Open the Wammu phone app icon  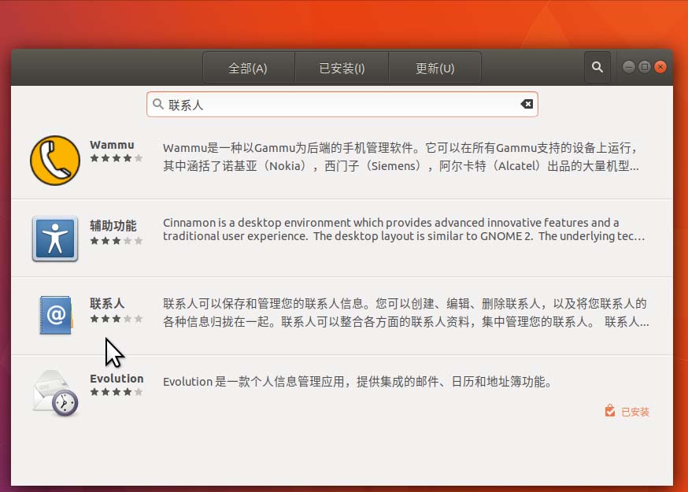coord(55,161)
